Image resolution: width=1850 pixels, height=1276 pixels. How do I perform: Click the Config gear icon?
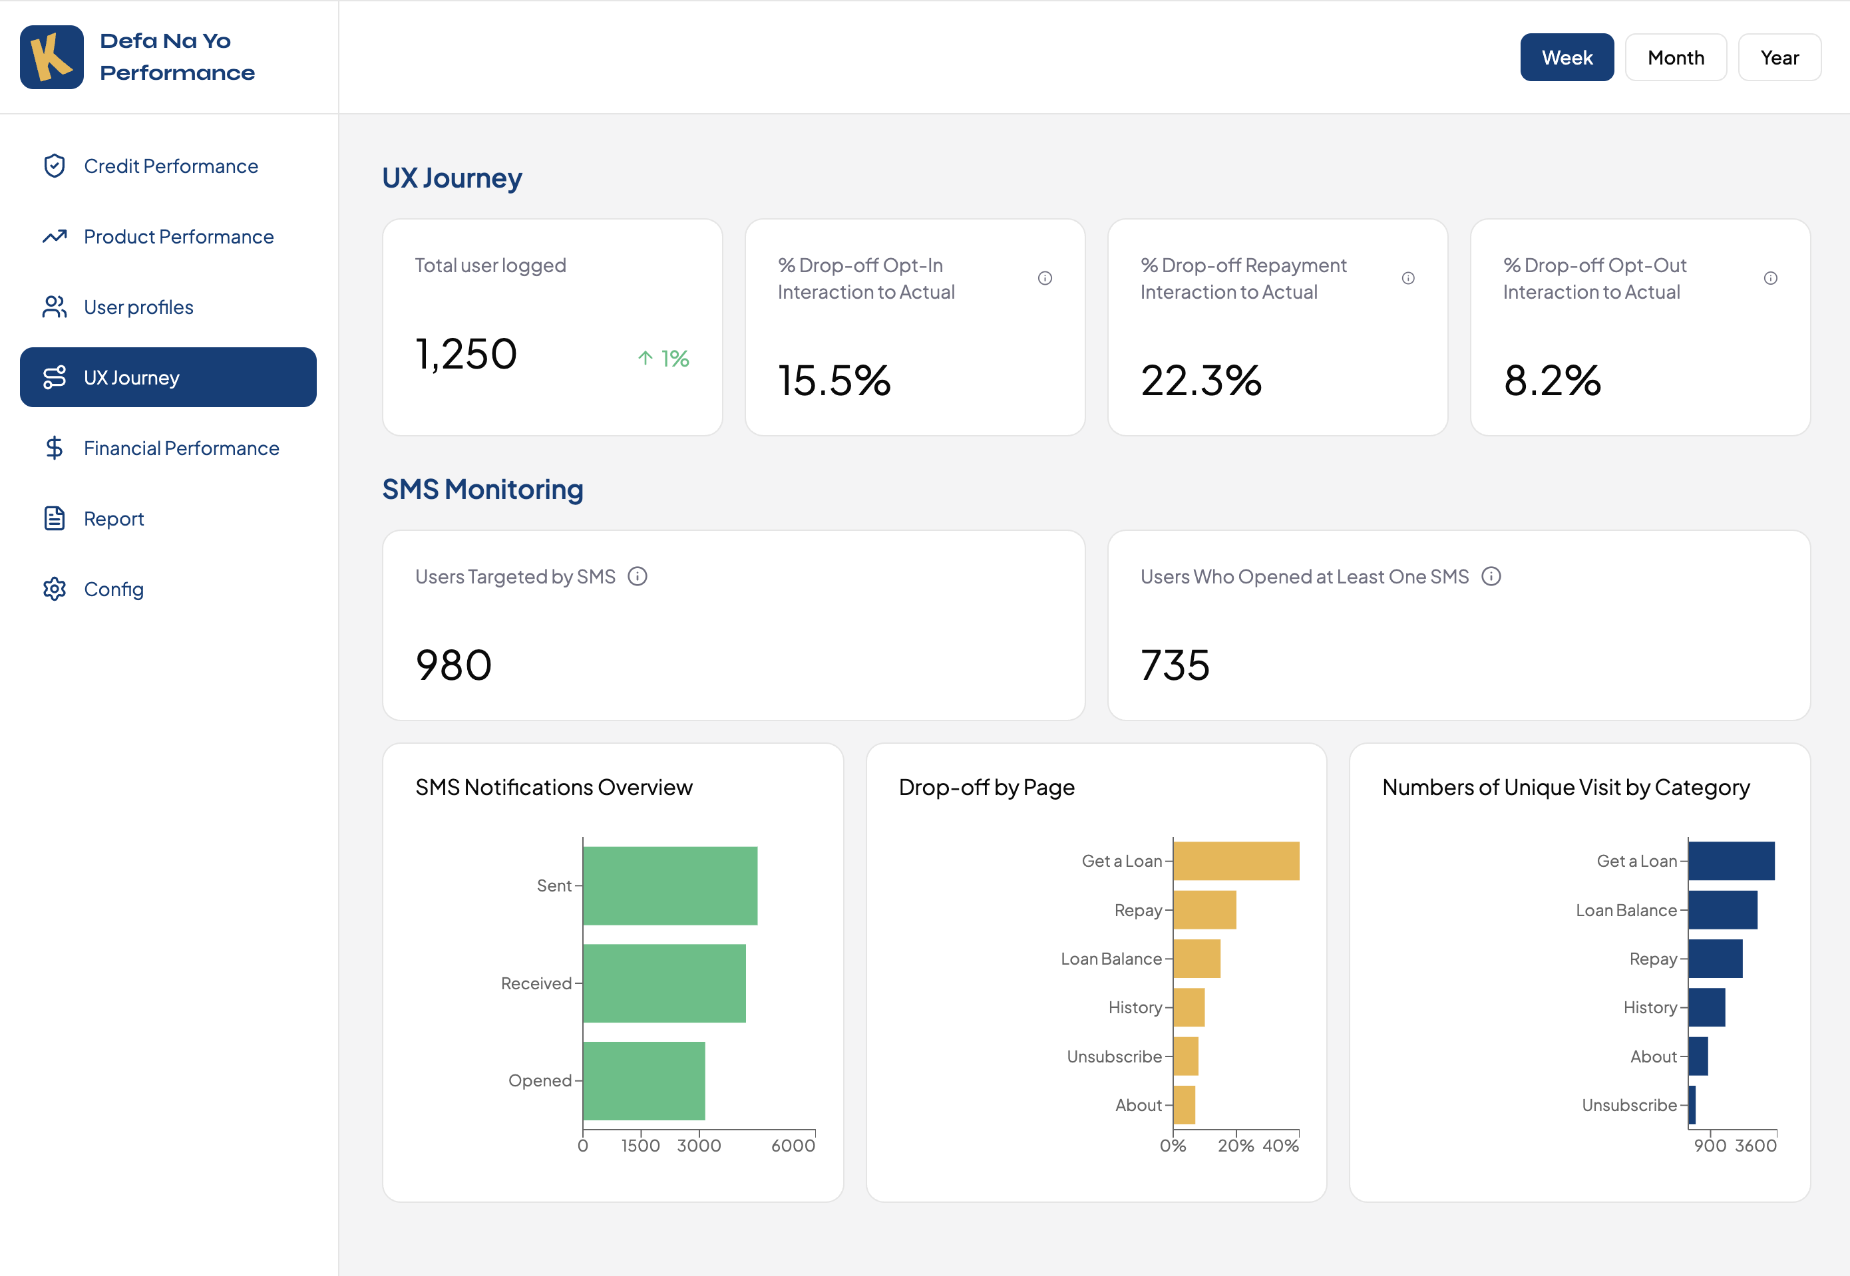click(x=55, y=589)
